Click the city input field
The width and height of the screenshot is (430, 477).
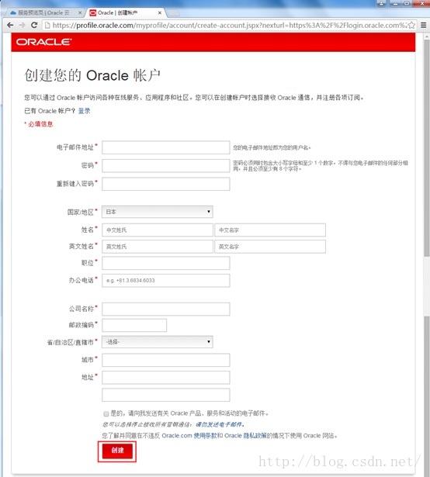165,360
